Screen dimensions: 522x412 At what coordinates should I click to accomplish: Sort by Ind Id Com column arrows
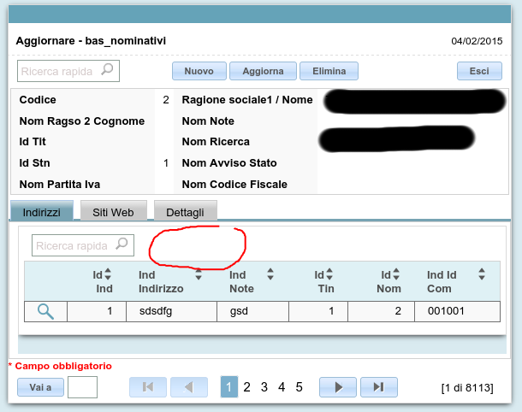[x=483, y=275]
